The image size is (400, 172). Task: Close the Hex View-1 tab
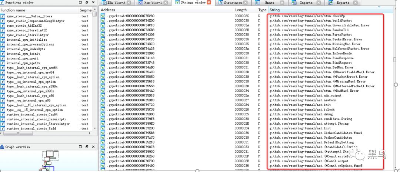pos(166,3)
